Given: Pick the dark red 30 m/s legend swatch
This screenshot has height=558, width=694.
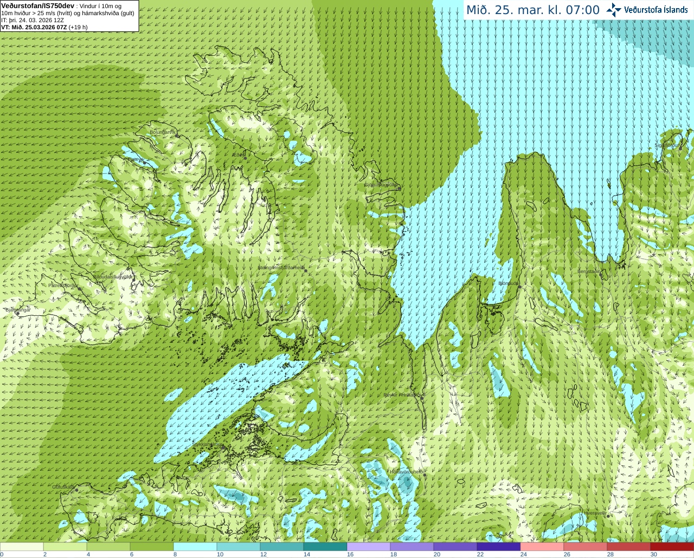Looking at the screenshot, I should pos(672,547).
